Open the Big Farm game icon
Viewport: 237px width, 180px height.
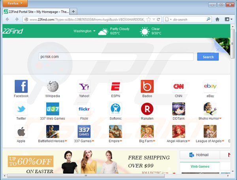click(147, 131)
